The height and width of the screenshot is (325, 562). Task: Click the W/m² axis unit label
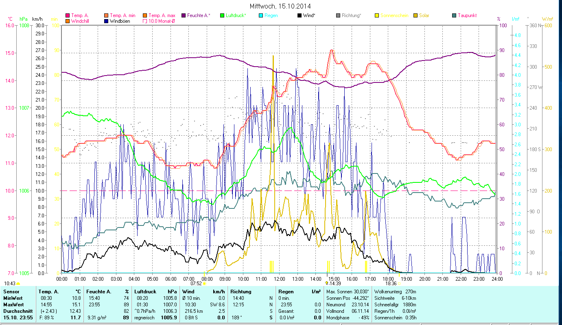pyautogui.click(x=547, y=19)
